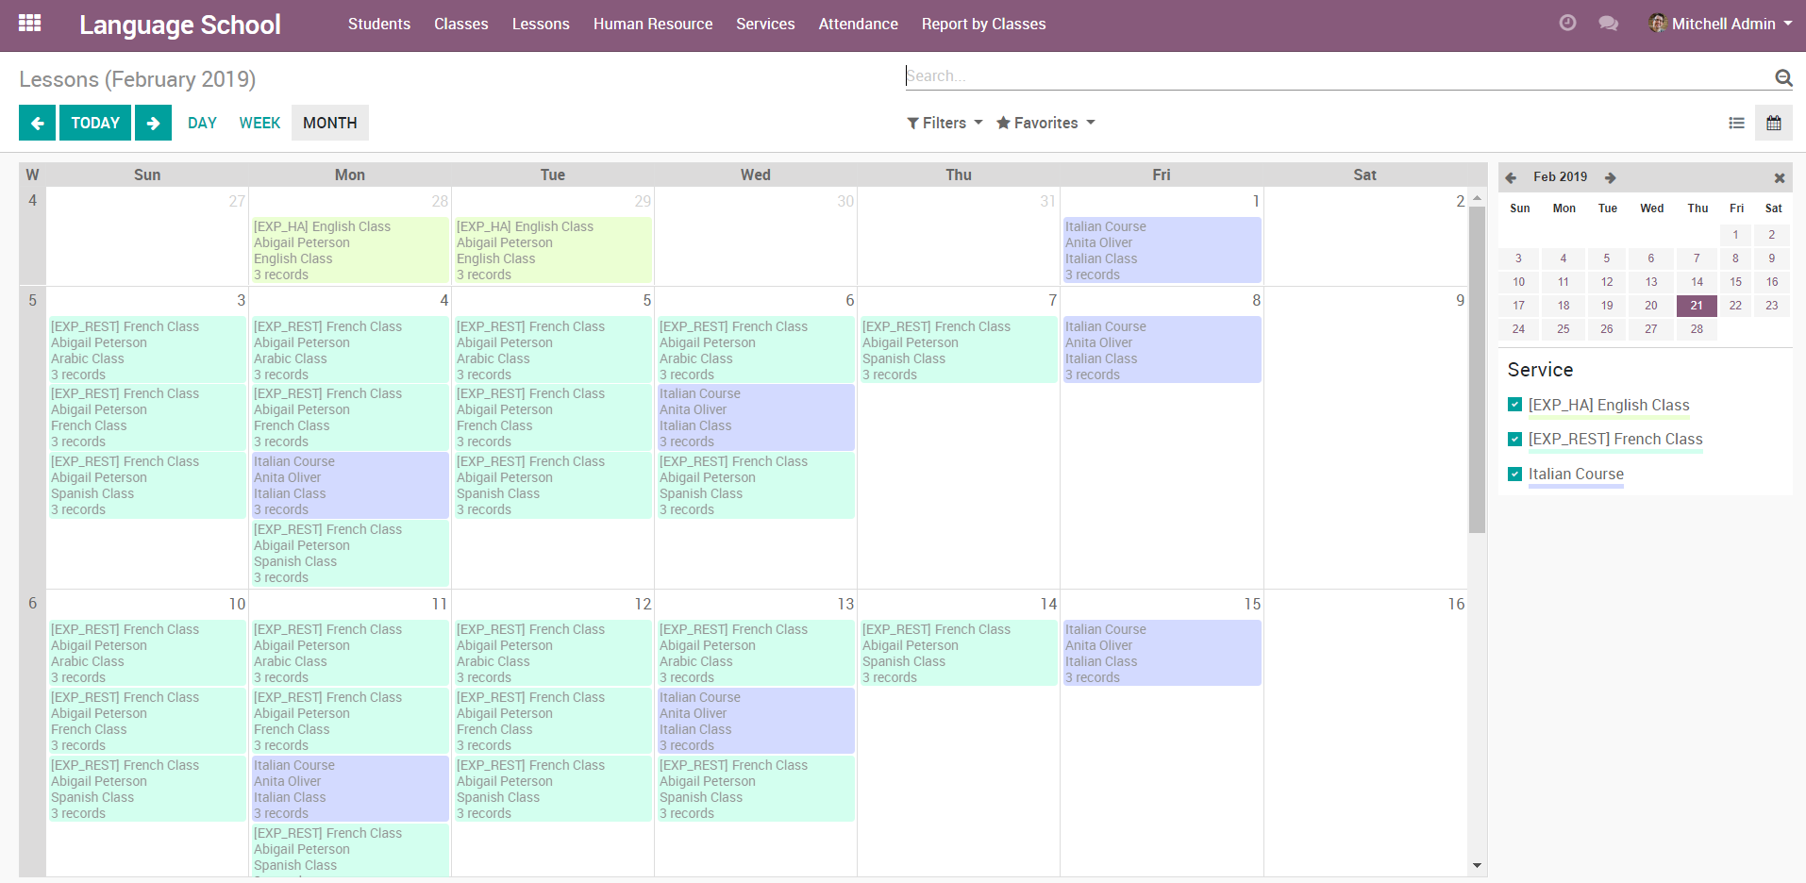Switch to list view icon
Image resolution: width=1806 pixels, height=883 pixels.
click(1736, 123)
